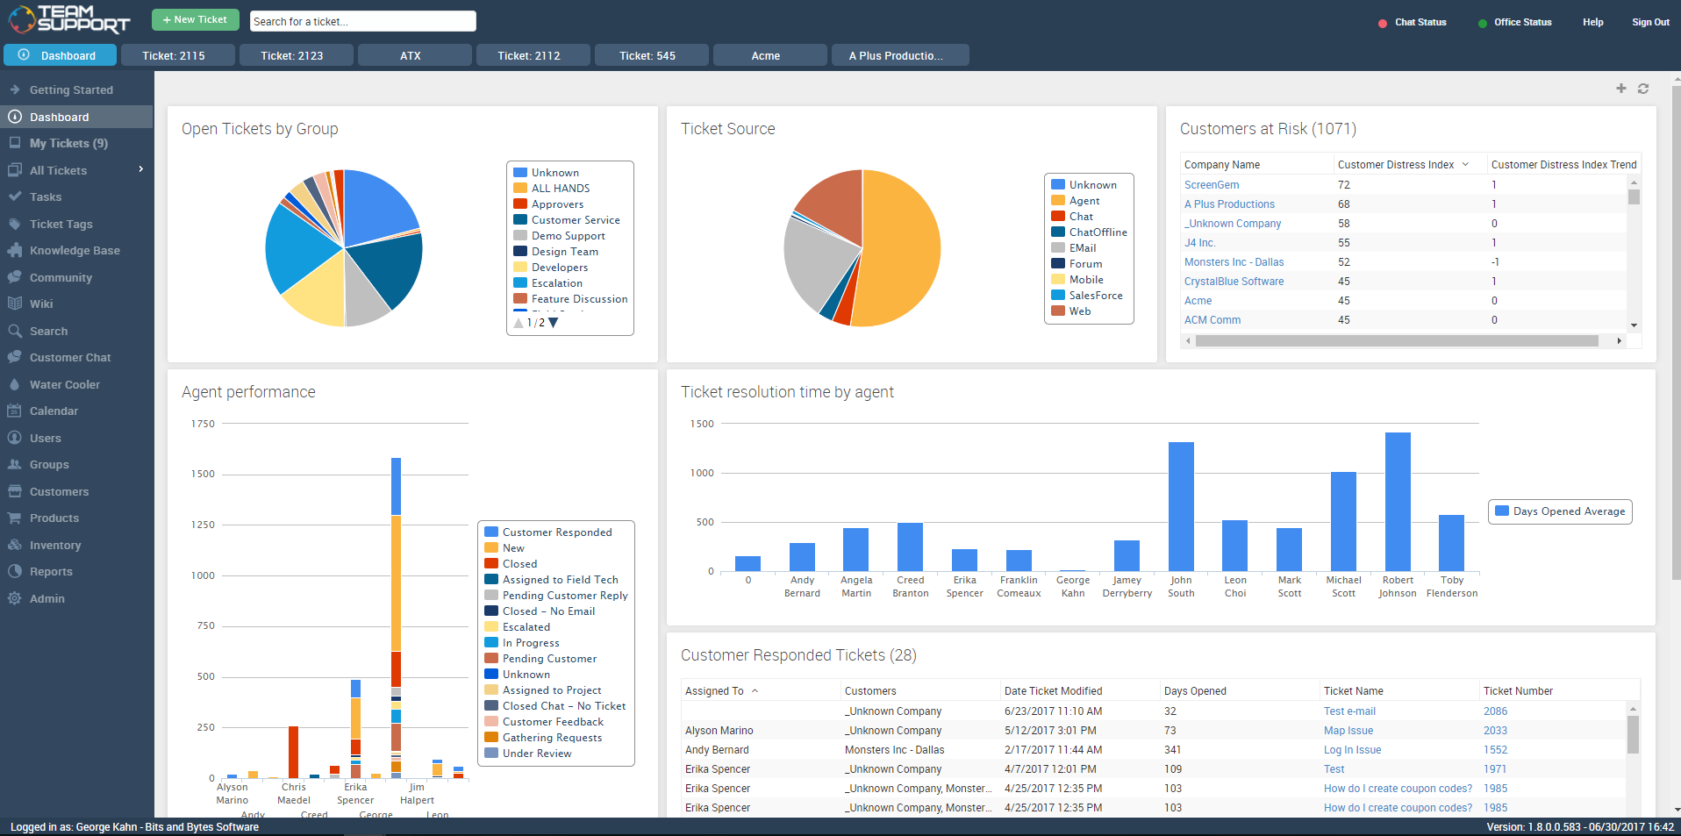Viewport: 1681px width, 836px height.
Task: Click the New Ticket button
Action: point(195,19)
